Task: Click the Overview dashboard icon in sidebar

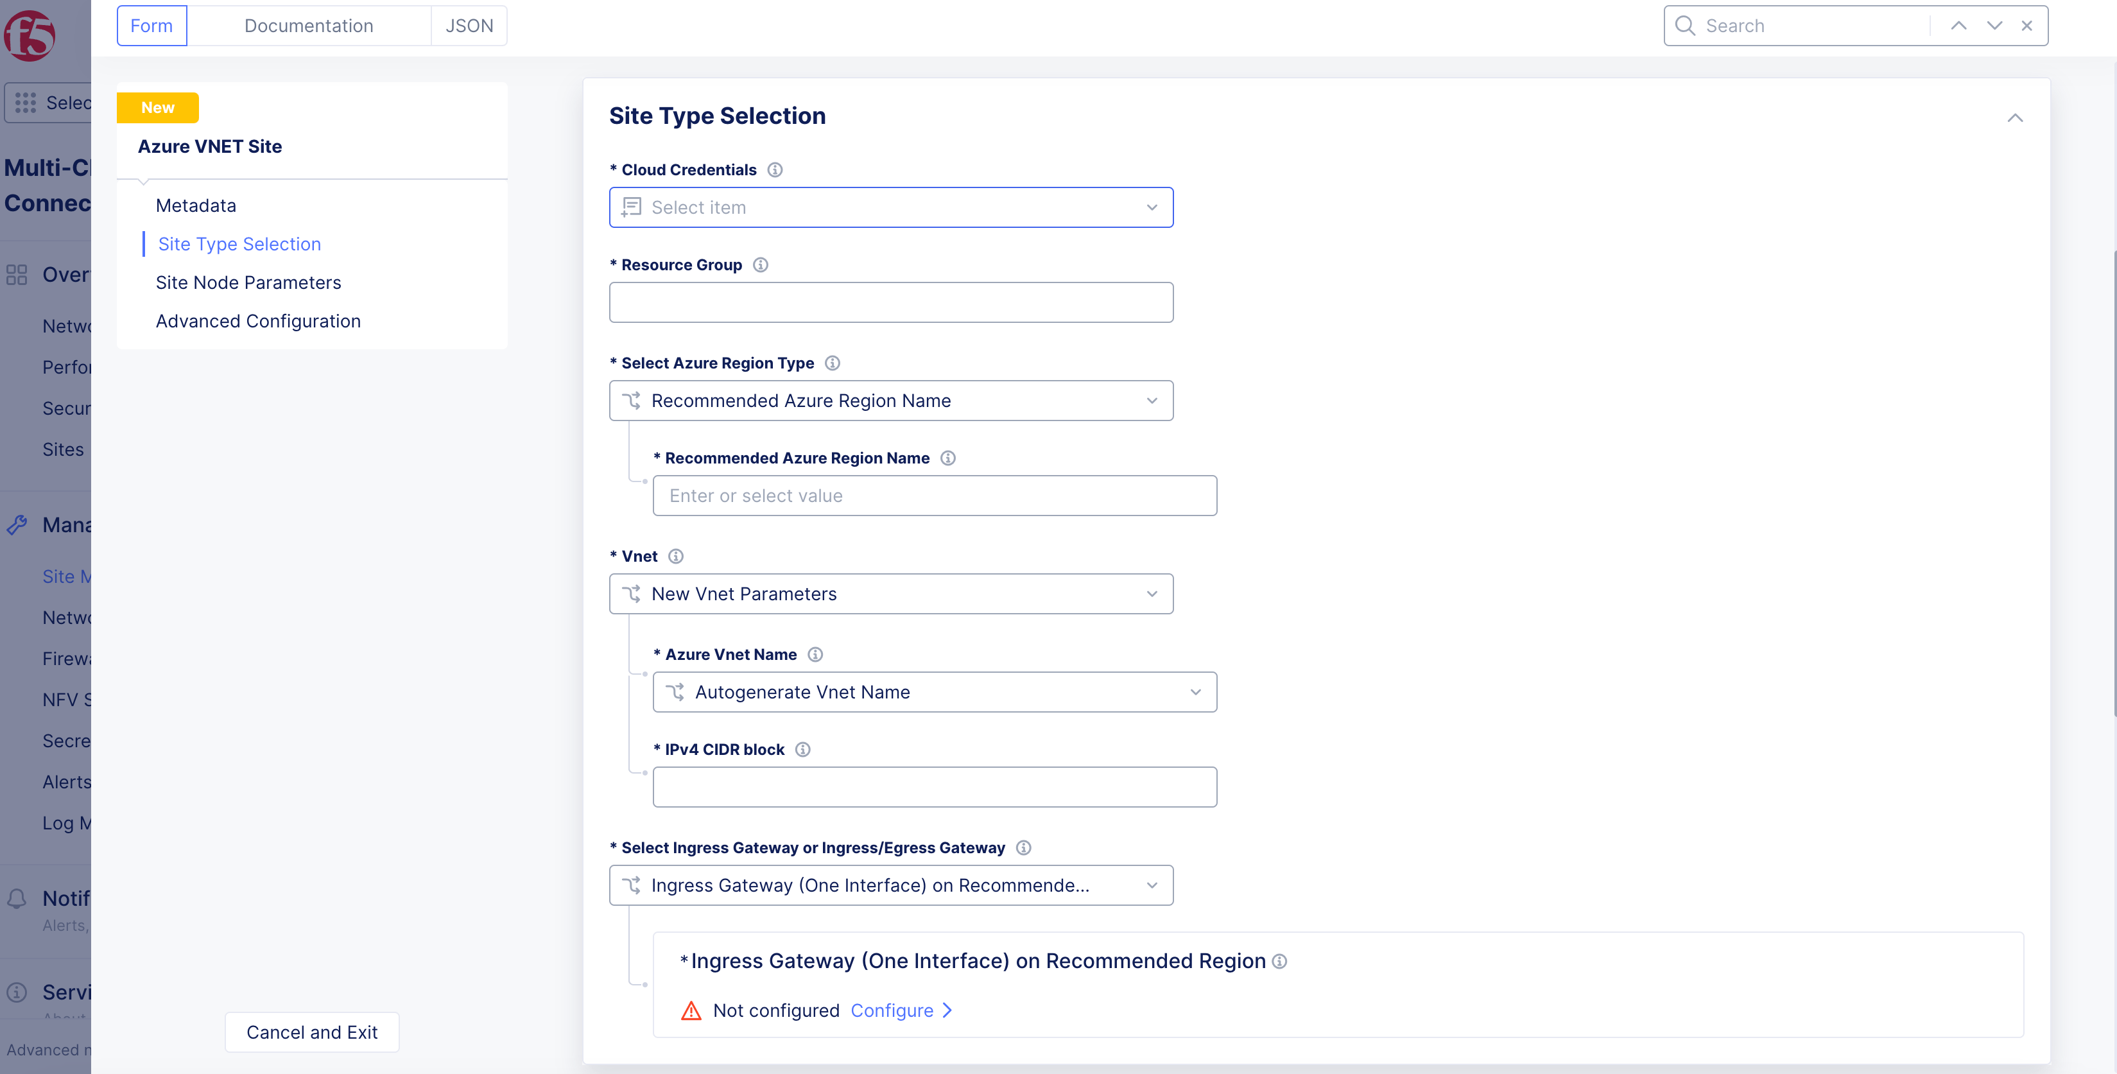Action: pyautogui.click(x=17, y=273)
